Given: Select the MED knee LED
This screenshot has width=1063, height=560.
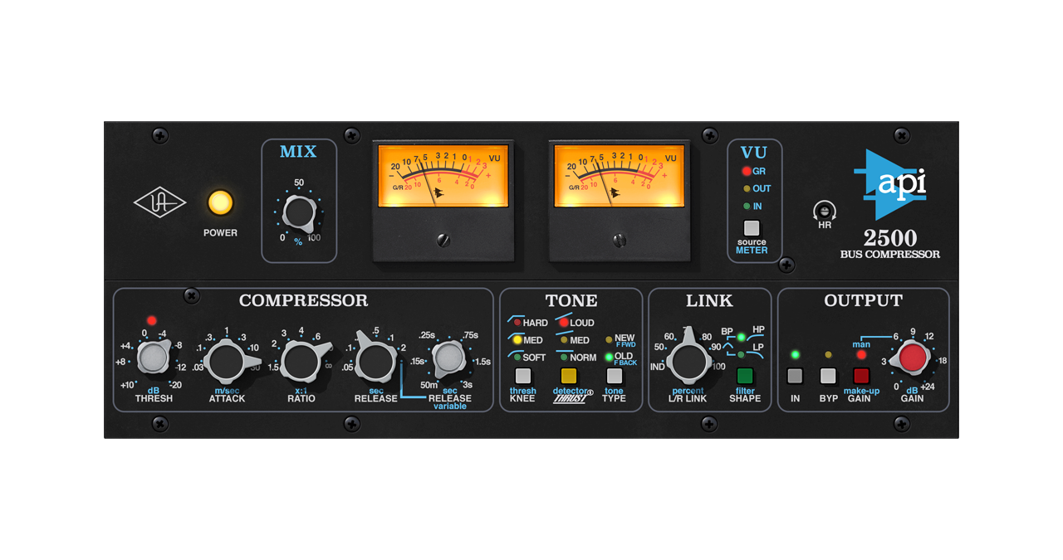Looking at the screenshot, I should [x=517, y=340].
